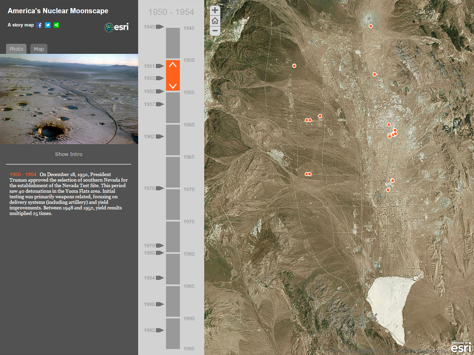Share story map on Twitter
Image resolution: width=474 pixels, height=355 pixels.
48,25
